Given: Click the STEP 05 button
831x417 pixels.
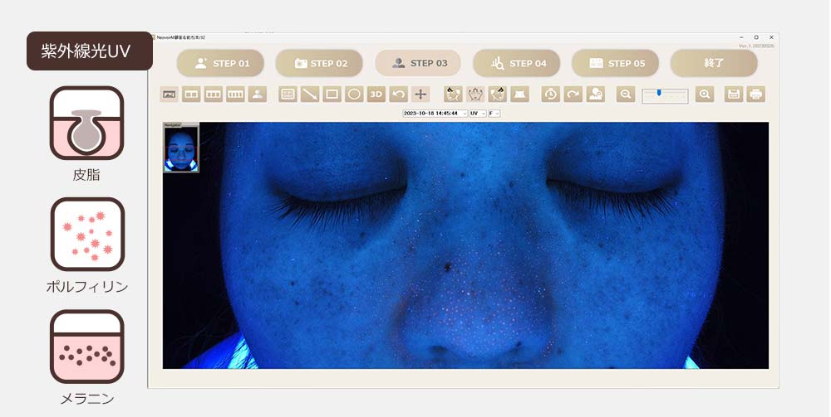Looking at the screenshot, I should [615, 63].
